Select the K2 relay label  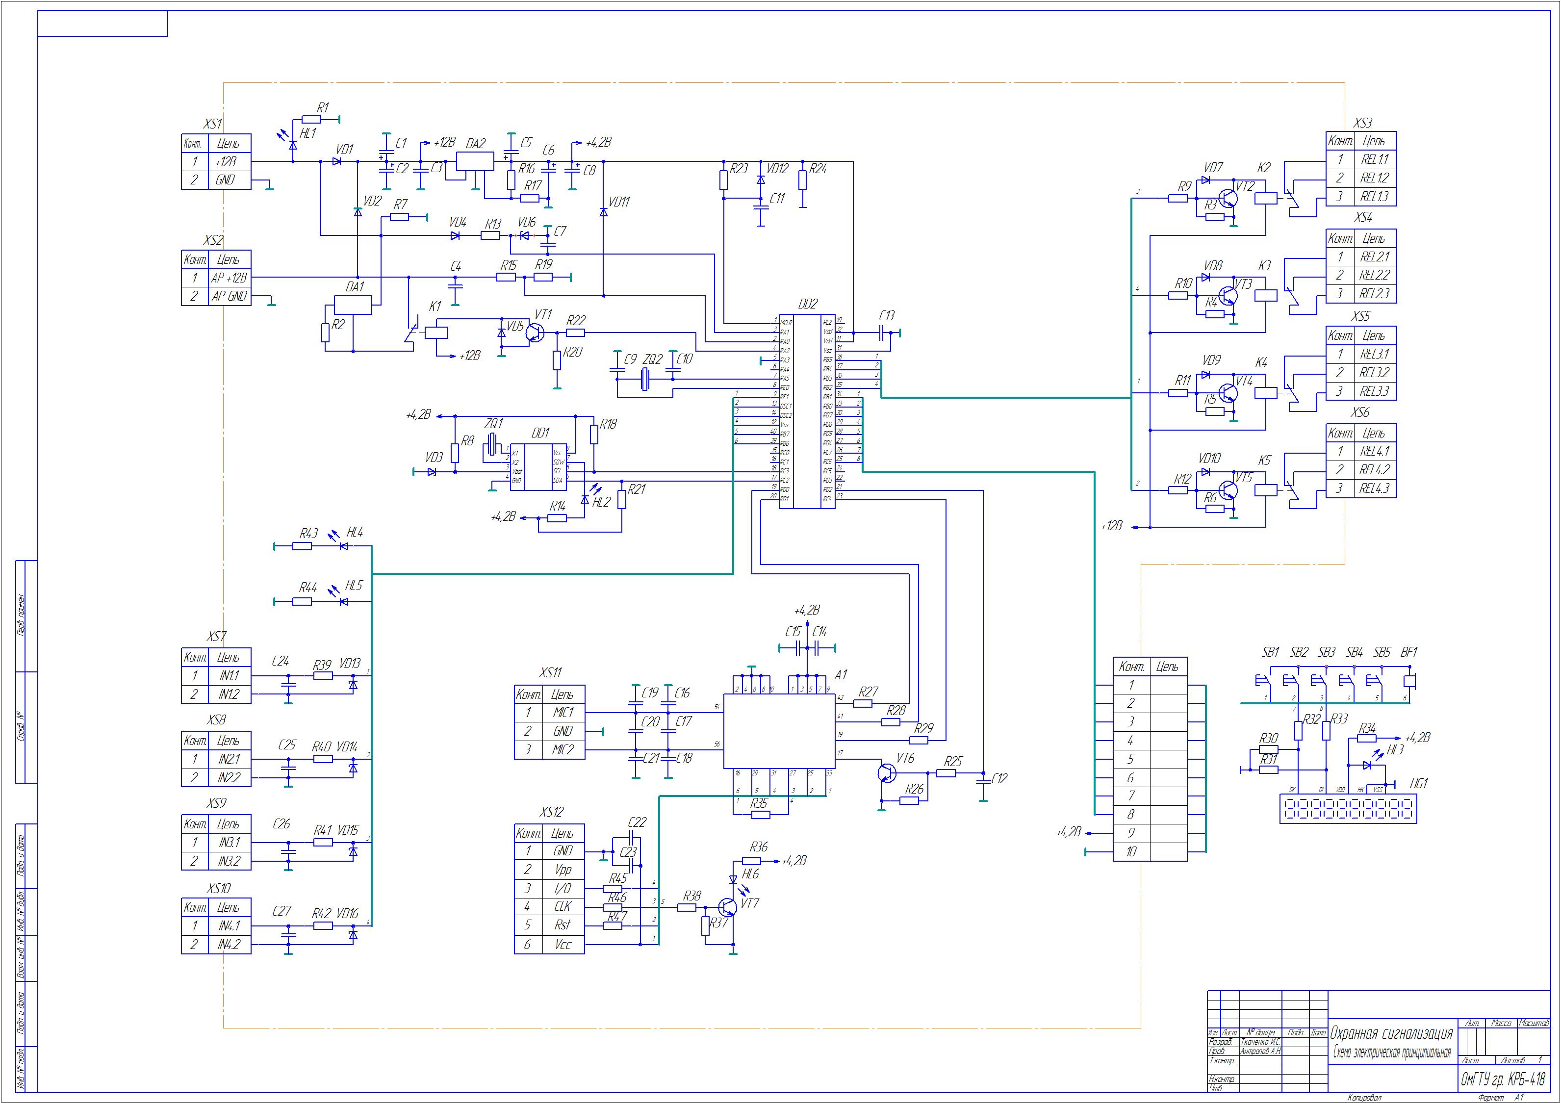(1263, 168)
